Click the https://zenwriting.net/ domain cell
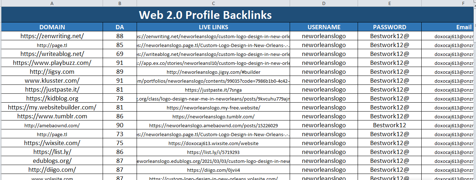This screenshot has width=476, height=180. tap(52, 36)
